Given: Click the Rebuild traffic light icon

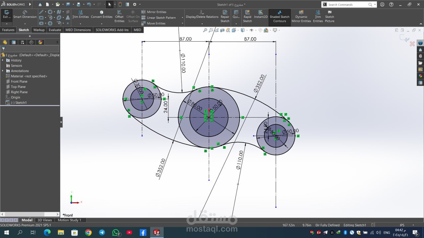Looking at the screenshot, I should (120, 4).
